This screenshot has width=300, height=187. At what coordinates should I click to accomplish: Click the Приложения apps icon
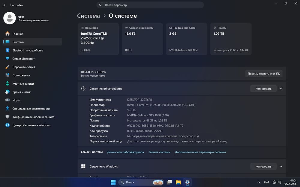[x=7, y=75]
